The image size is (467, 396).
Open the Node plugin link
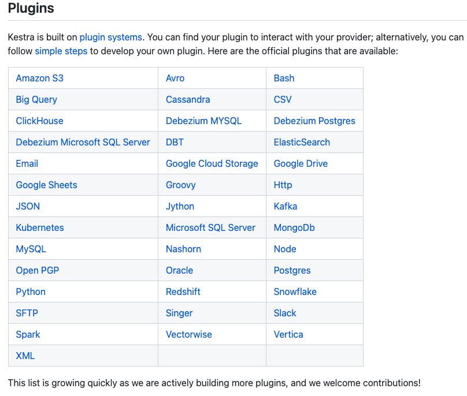(285, 249)
